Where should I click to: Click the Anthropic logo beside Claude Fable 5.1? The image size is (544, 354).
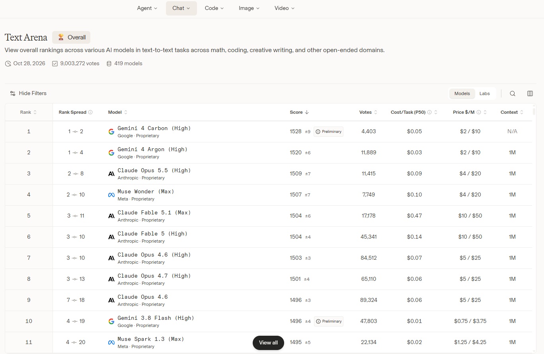(111, 216)
